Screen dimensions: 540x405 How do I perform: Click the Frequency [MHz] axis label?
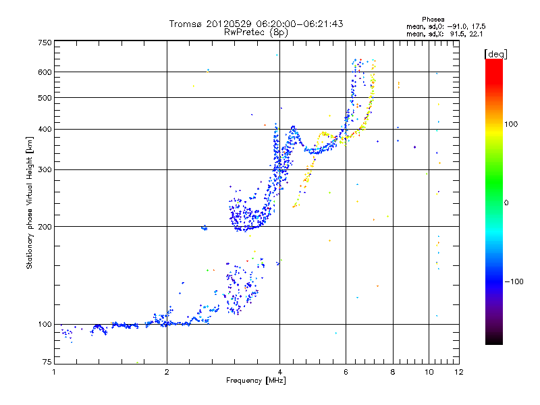[x=256, y=381]
